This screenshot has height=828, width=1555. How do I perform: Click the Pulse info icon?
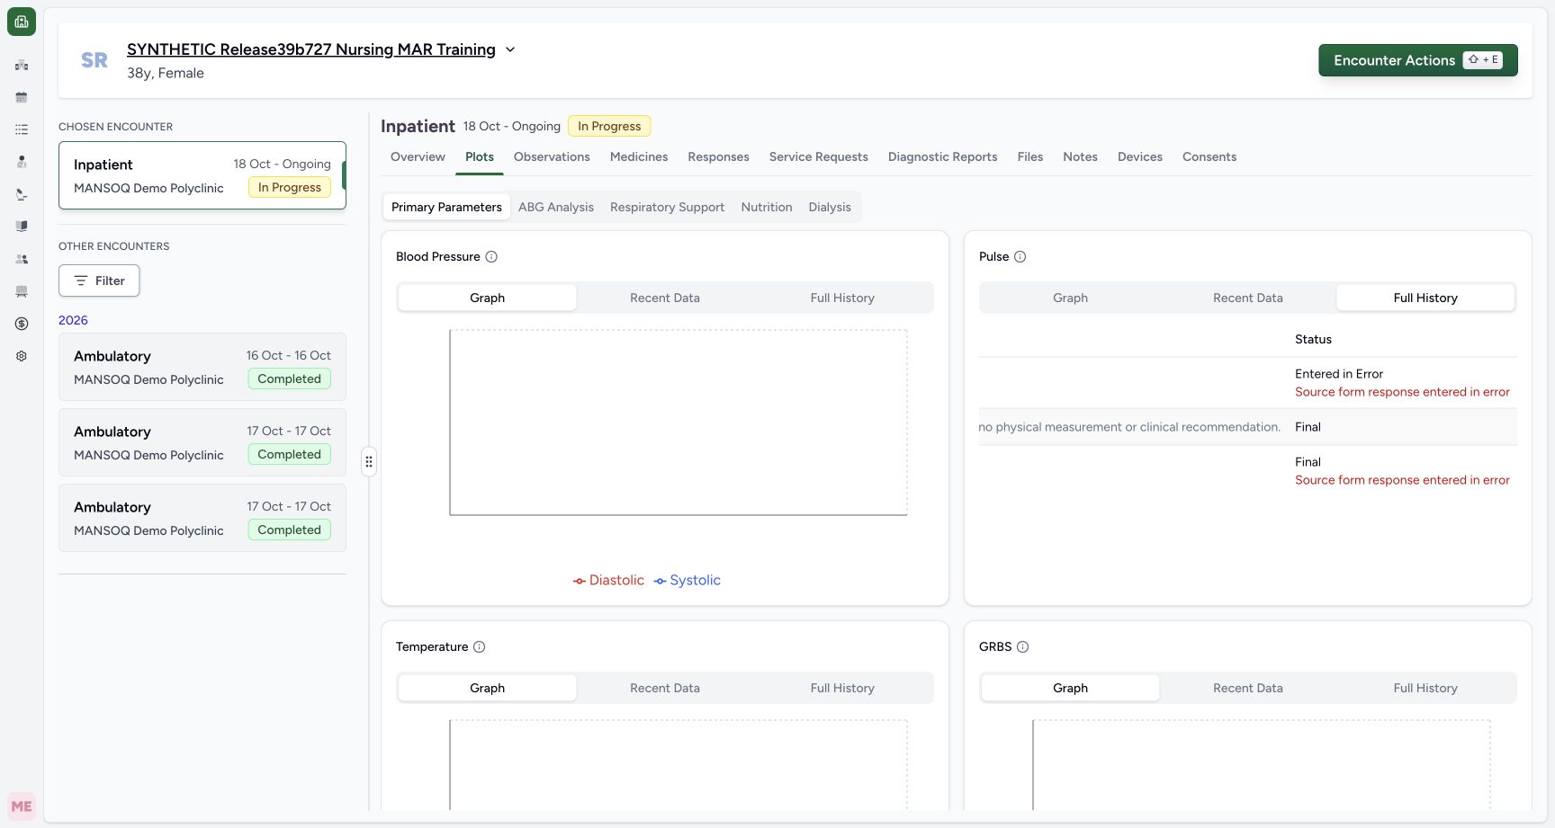(1020, 257)
